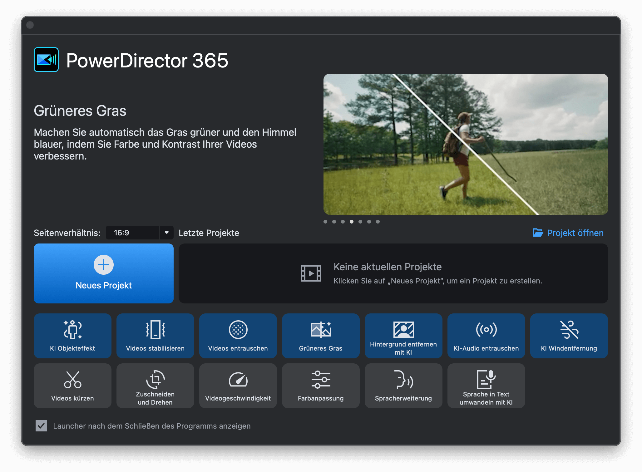Open the Videos kürzen scissors tool

72,386
